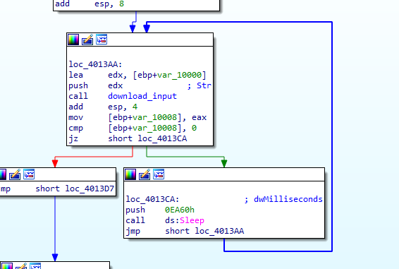This screenshot has width=399, height=269.
Task: Click group nodes icon in loc_4013AA block
Action: coord(102,40)
